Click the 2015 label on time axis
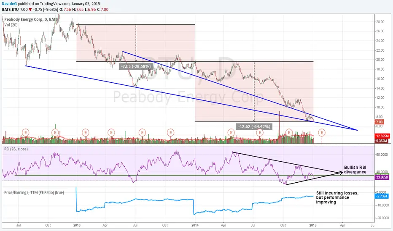393x231 pixels. (313, 225)
